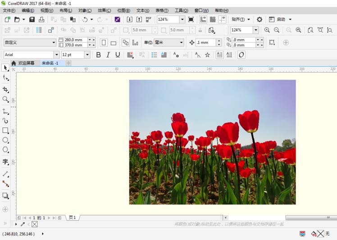337x240 pixels.
Task: Click the No color swatch in palette
Action: click(x=35, y=224)
